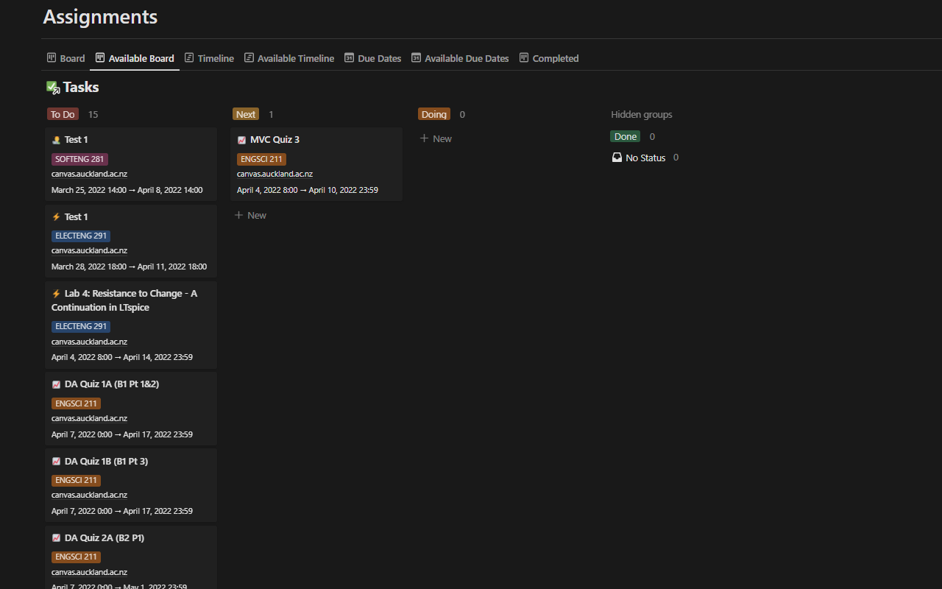The image size is (942, 589).
Task: Click canvas.auckland.ac.nz link on DA Quiz 1A
Action: point(89,418)
